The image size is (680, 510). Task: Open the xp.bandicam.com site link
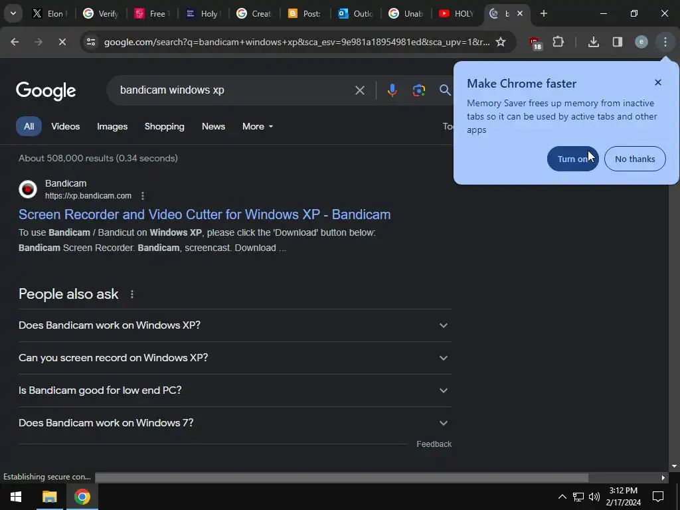[x=88, y=196]
